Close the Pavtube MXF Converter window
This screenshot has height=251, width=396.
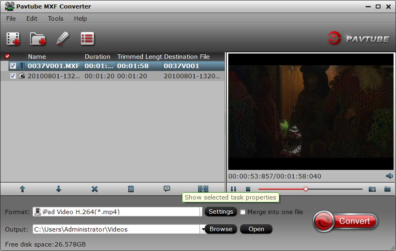click(388, 6)
